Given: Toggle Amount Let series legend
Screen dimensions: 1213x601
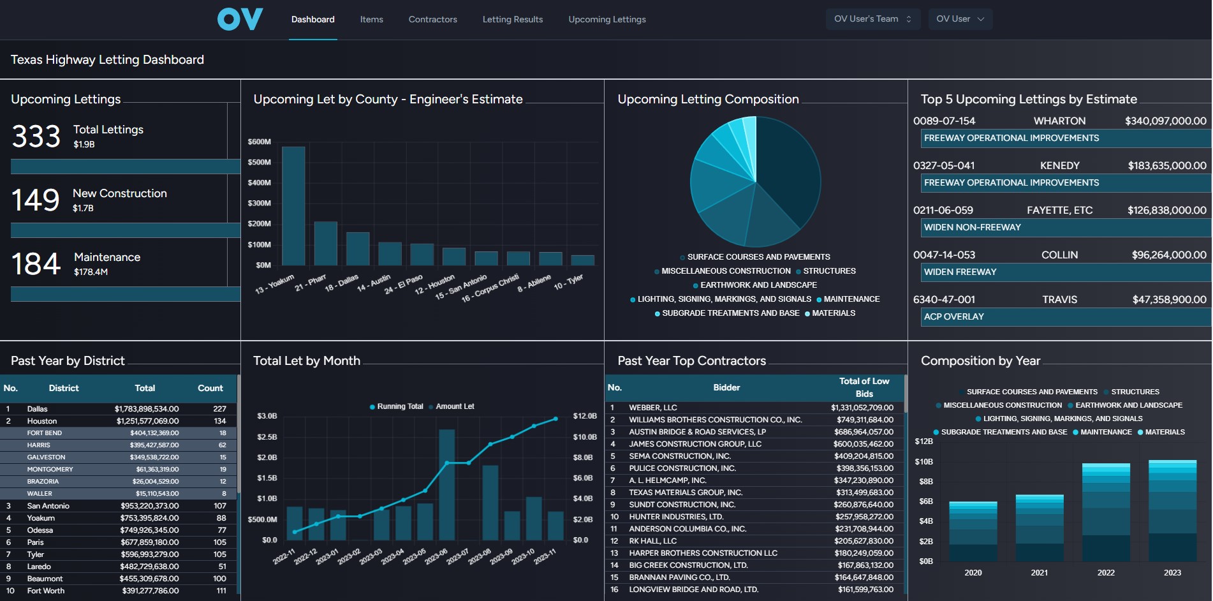Looking at the screenshot, I should pos(451,406).
